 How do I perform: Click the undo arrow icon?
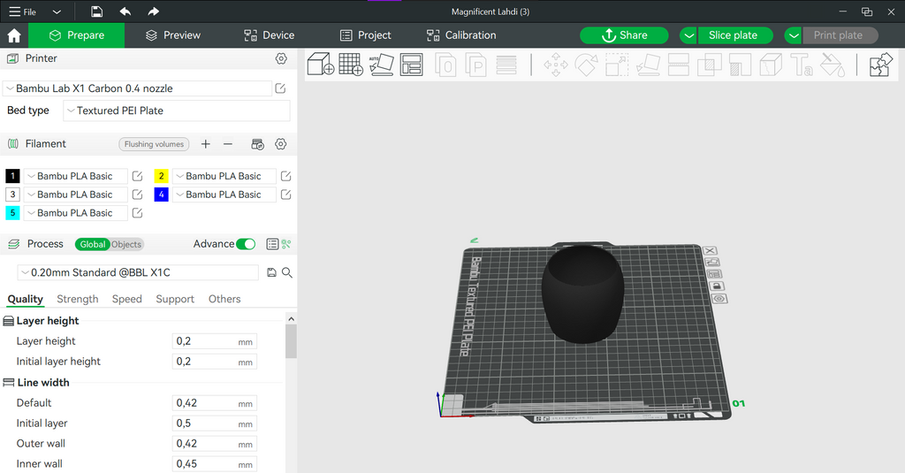(125, 11)
